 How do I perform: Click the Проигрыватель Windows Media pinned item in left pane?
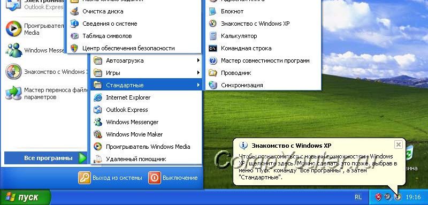pyautogui.click(x=35, y=29)
